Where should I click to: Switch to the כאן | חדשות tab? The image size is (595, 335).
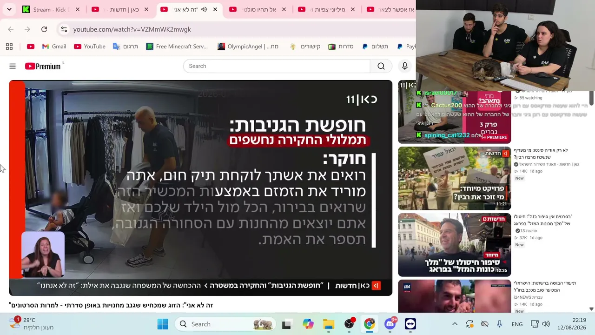[x=119, y=9]
